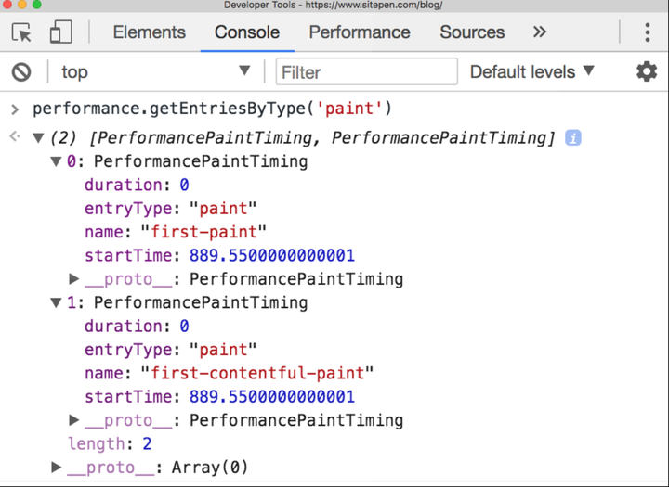This screenshot has height=487, width=669.
Task: Toggle the device toolbar icon
Action: point(60,32)
